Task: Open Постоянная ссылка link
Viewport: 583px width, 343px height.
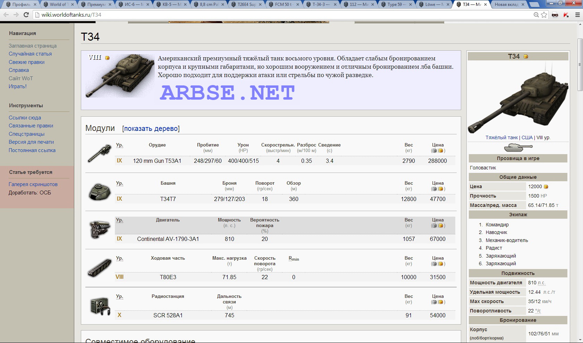Action: (32, 150)
